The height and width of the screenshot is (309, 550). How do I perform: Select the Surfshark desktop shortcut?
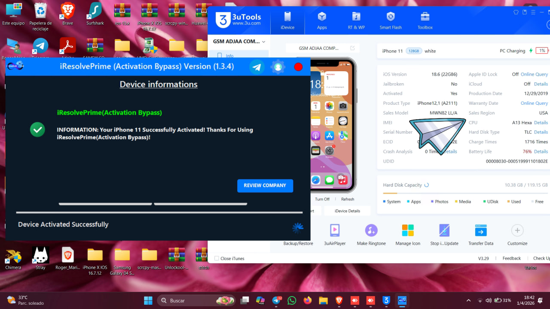(95, 14)
